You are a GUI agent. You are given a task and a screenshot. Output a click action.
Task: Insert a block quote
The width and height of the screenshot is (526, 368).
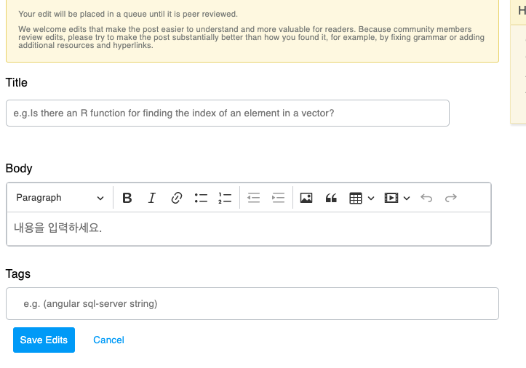coord(331,198)
